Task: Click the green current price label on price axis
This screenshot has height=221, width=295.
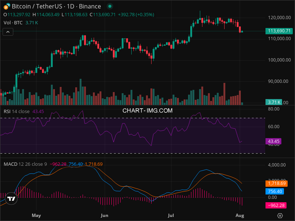Action: (x=279, y=31)
